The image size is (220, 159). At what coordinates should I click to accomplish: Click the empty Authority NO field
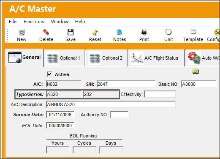pos(120,115)
